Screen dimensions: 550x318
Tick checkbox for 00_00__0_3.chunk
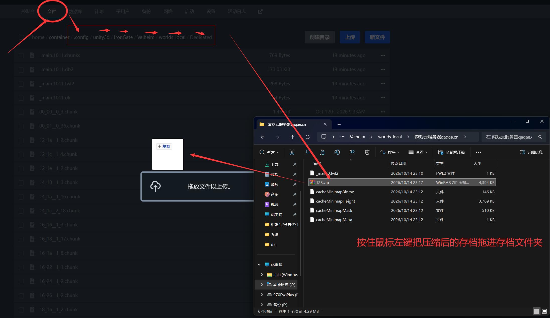[21, 112]
